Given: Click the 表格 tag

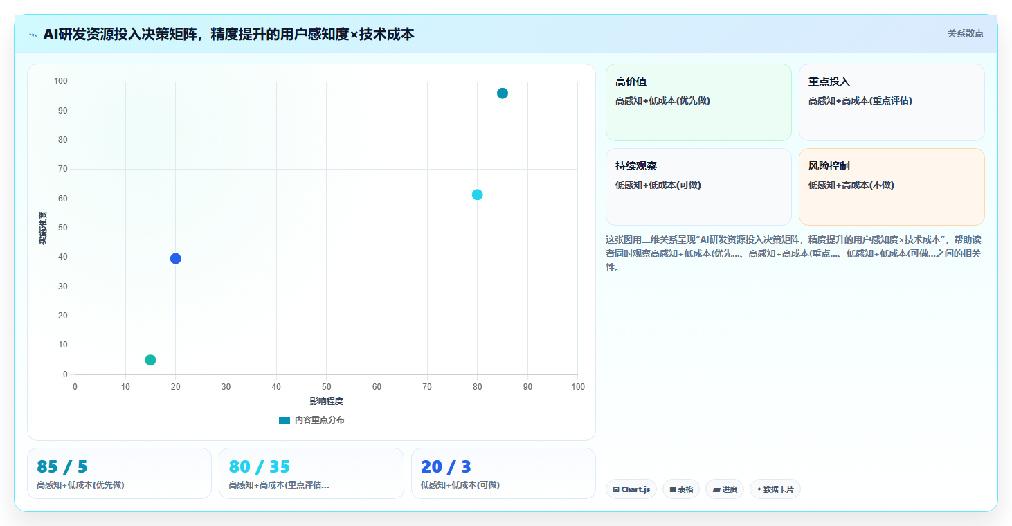Looking at the screenshot, I should coord(681,489).
